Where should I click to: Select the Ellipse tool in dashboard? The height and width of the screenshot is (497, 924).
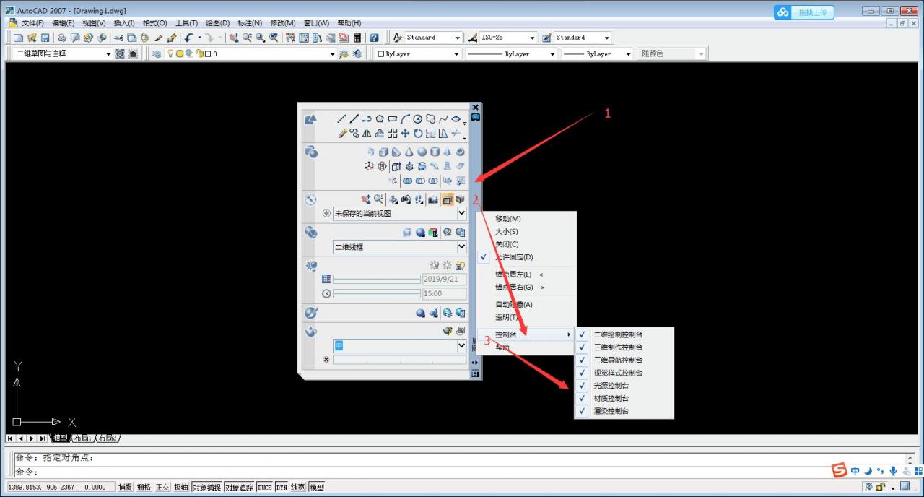tap(456, 118)
